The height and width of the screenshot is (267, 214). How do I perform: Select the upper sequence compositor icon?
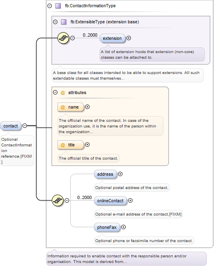pyautogui.click(x=63, y=38)
